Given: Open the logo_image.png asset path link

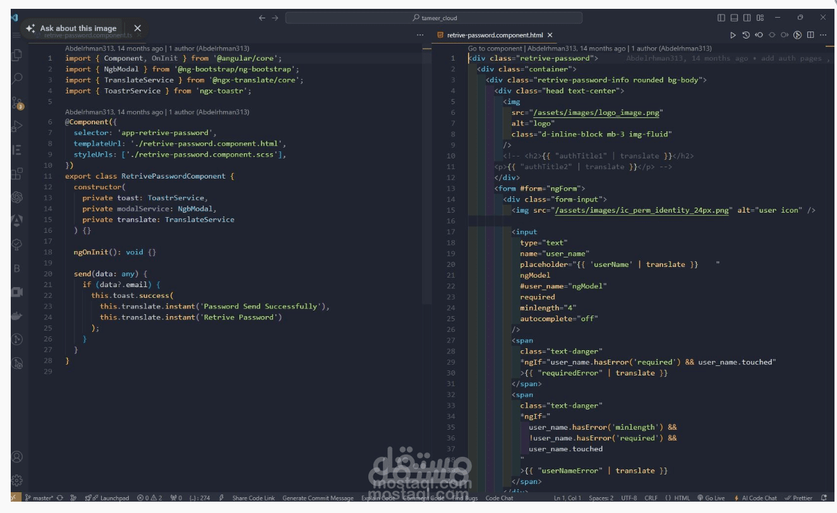Looking at the screenshot, I should (x=596, y=112).
